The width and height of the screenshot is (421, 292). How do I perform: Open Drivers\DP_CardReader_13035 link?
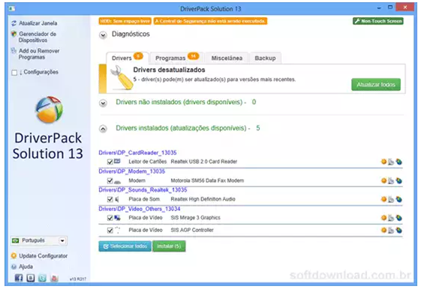(x=137, y=153)
